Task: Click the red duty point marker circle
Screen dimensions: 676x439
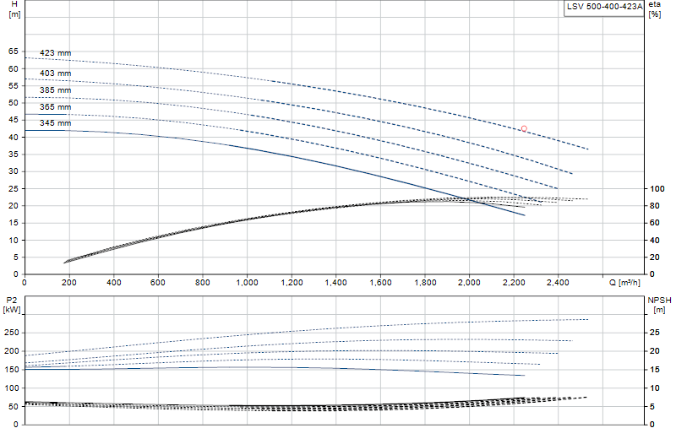Action: [524, 128]
